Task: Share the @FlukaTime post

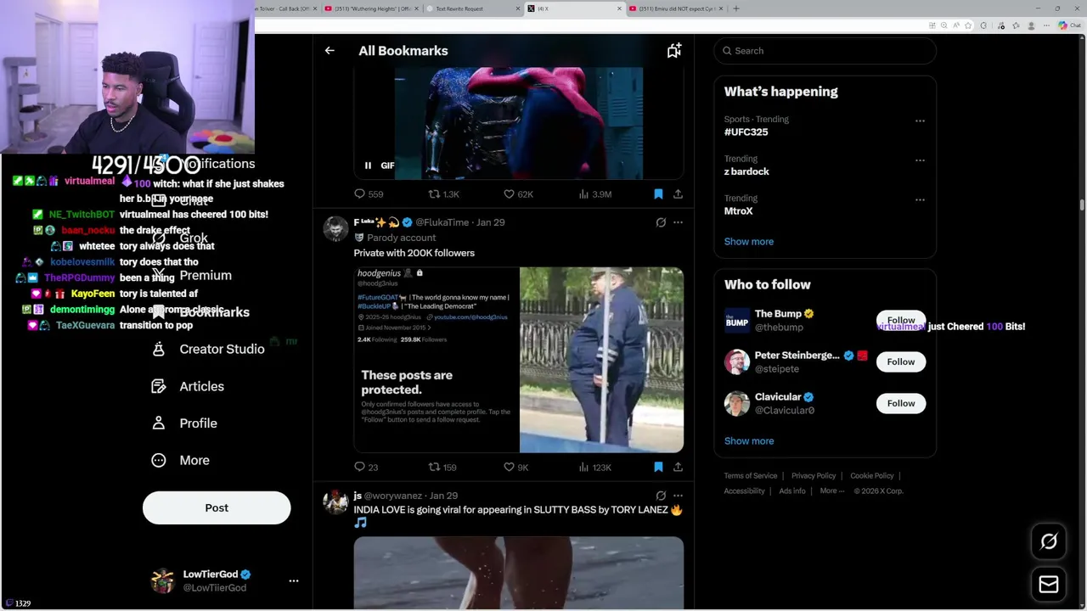Action: tap(678, 468)
